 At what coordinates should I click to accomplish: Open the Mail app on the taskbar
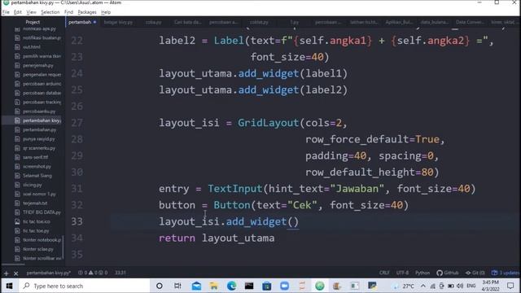click(196, 286)
